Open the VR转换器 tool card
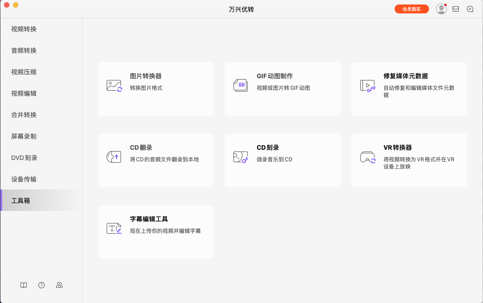 point(409,160)
